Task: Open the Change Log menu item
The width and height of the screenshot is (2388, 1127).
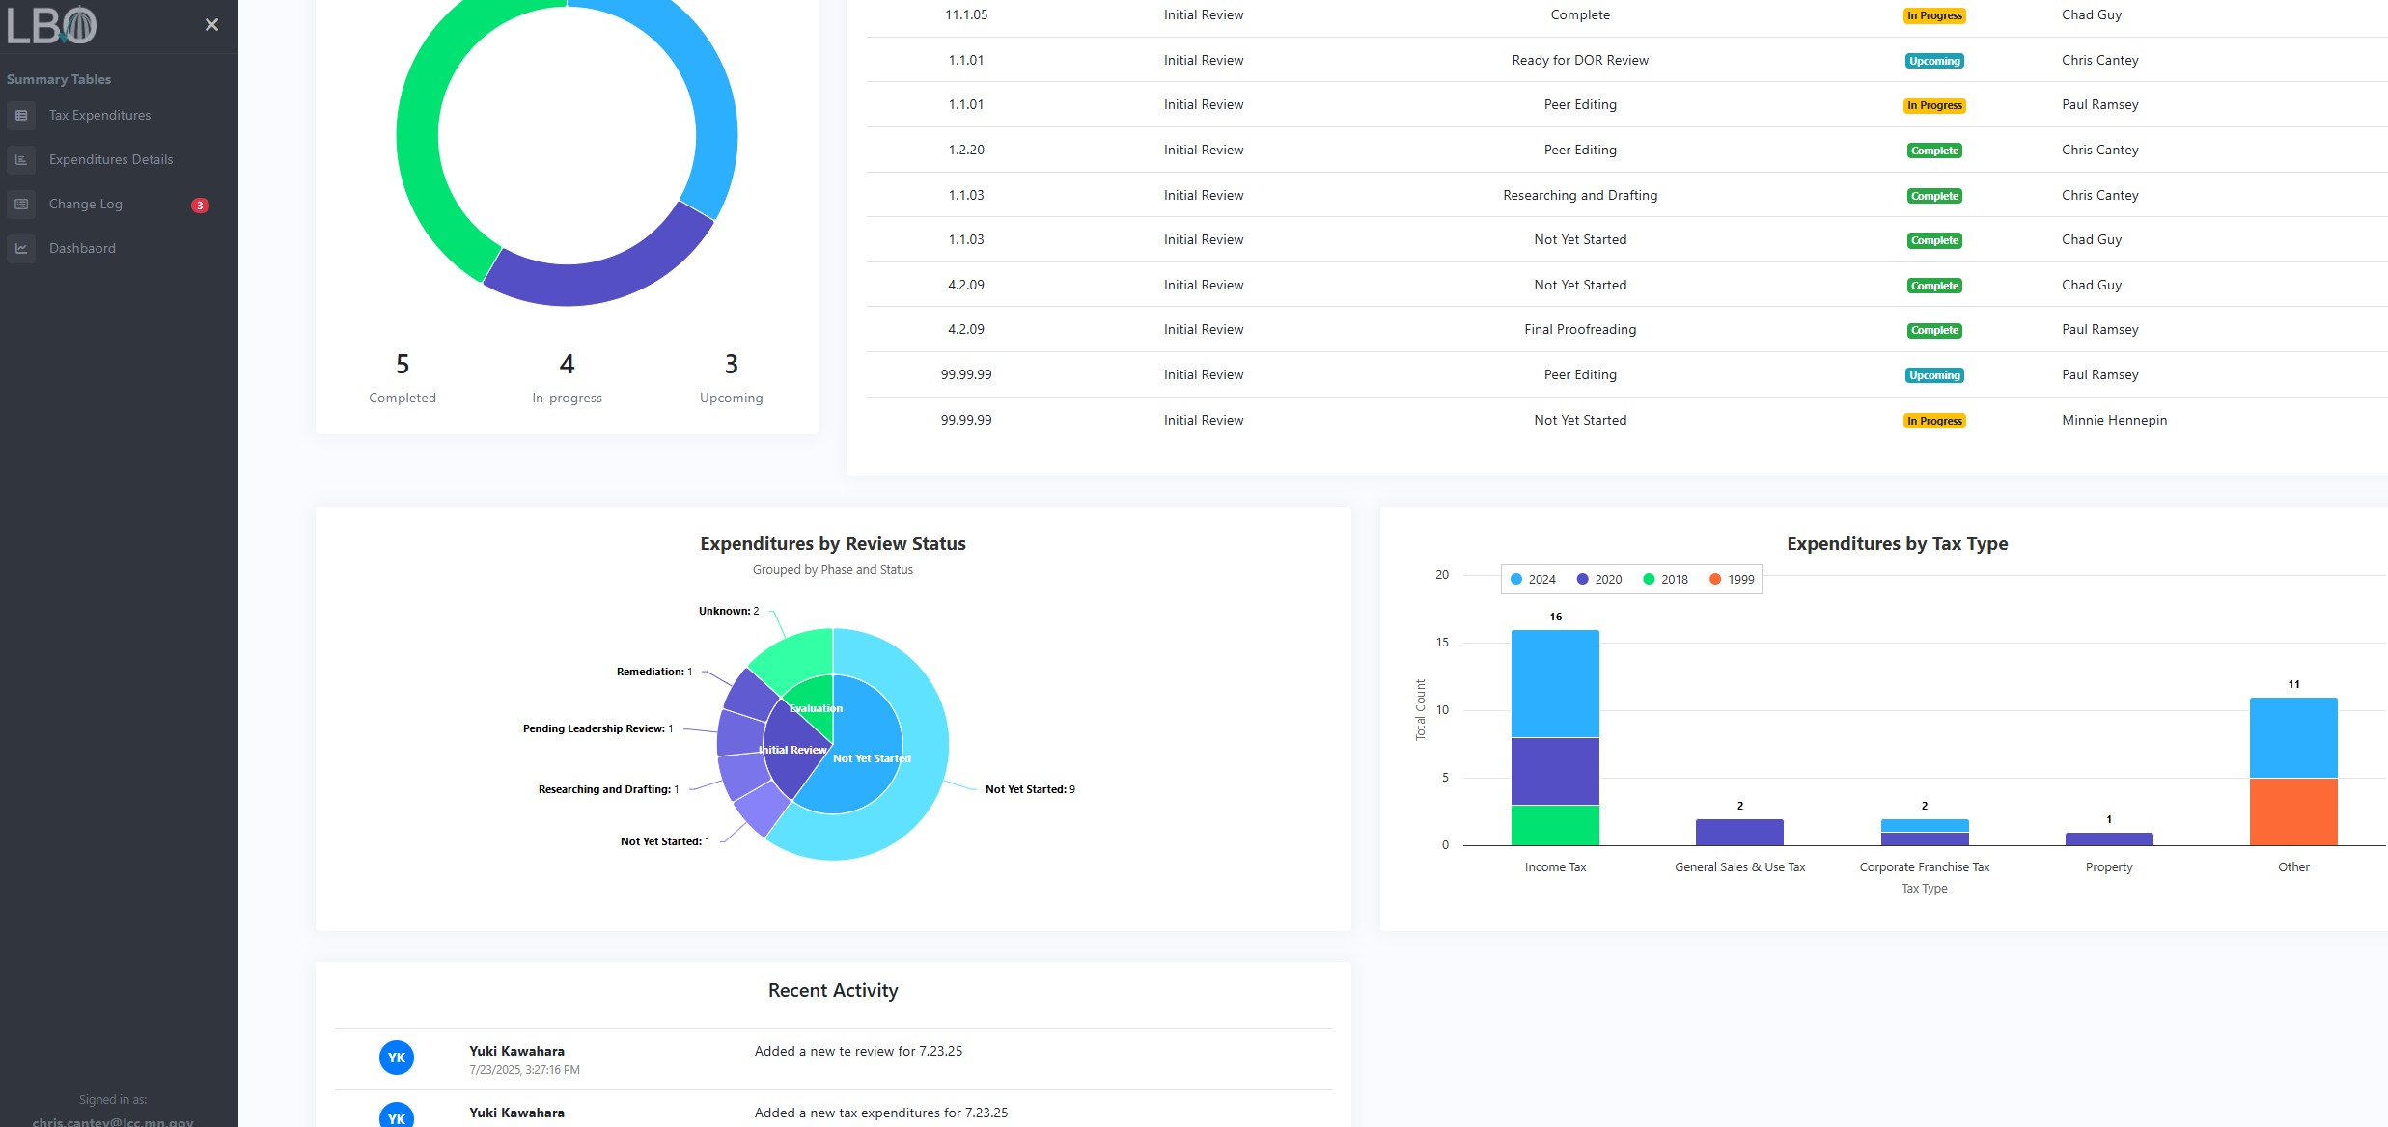Action: [86, 204]
